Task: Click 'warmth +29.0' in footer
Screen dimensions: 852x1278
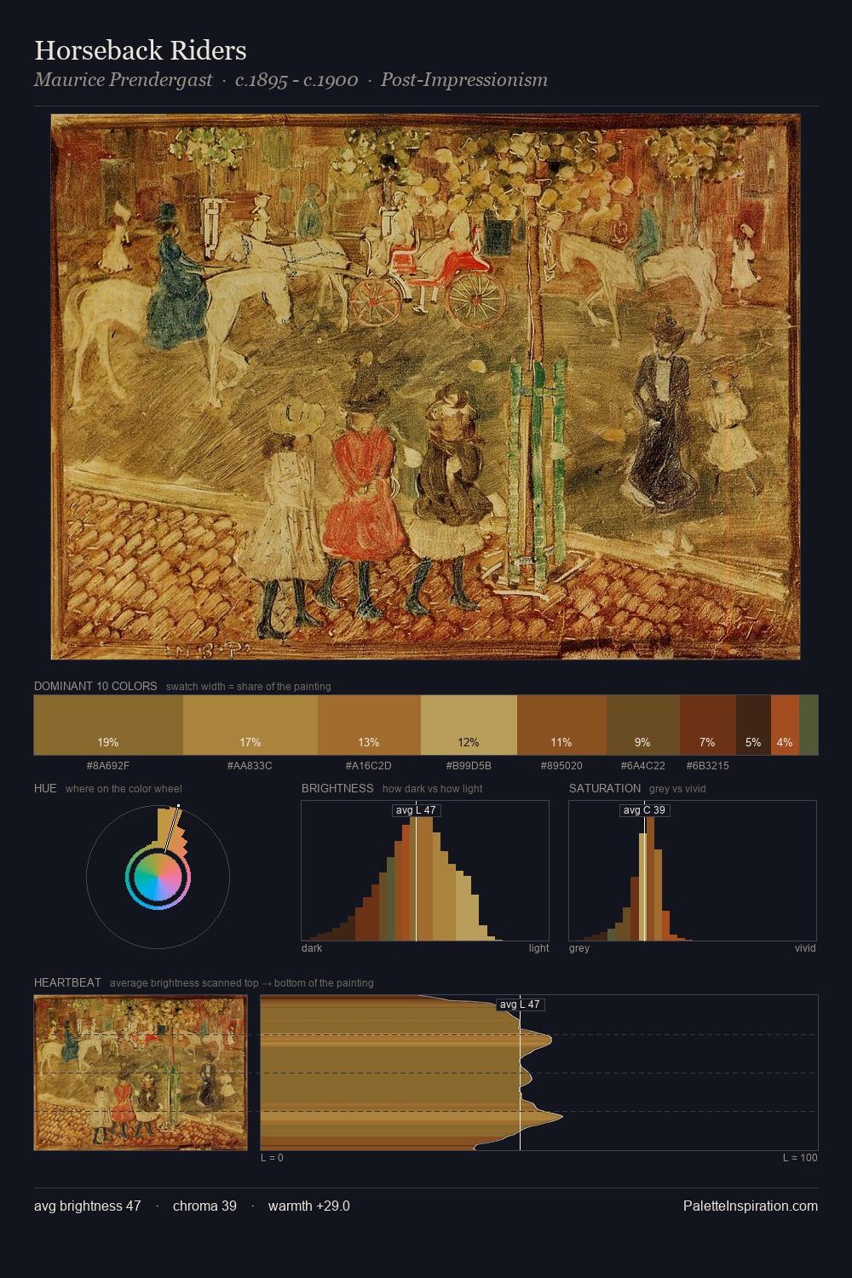Action: [x=309, y=1206]
